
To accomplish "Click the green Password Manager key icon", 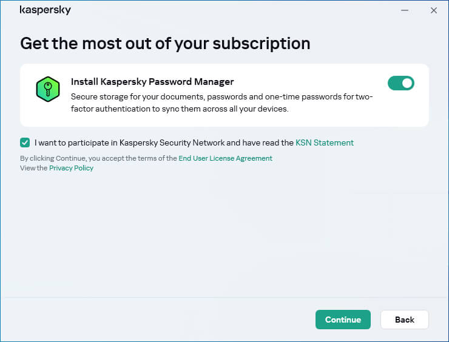I will (x=47, y=89).
